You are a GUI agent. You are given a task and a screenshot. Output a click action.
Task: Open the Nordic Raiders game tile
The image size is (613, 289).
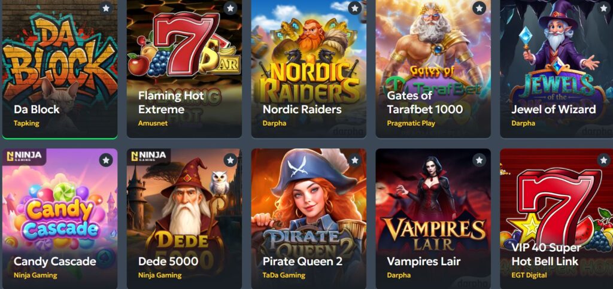point(308,69)
